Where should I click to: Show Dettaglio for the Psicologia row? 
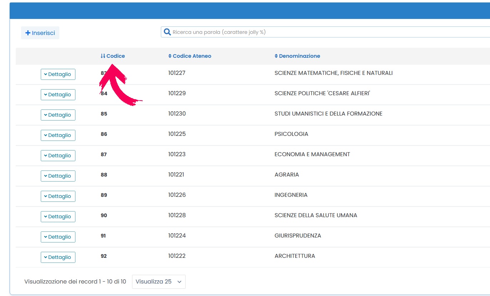click(58, 135)
